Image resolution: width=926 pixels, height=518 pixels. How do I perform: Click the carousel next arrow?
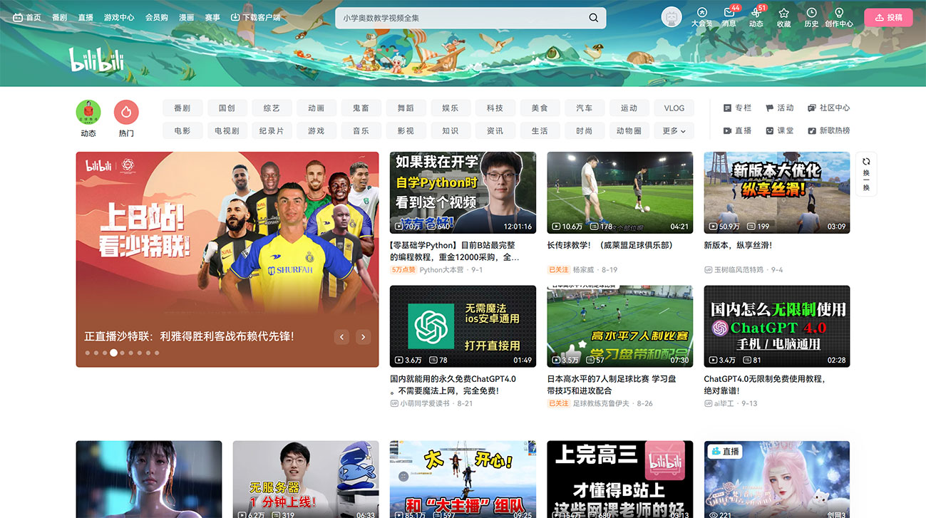click(363, 336)
